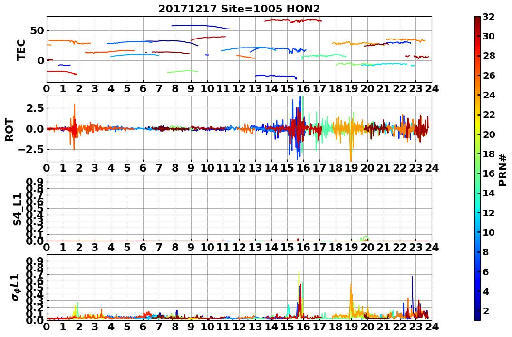
Task: Click hour '23' tick under the sigma-phi panel
Action: 415,327
